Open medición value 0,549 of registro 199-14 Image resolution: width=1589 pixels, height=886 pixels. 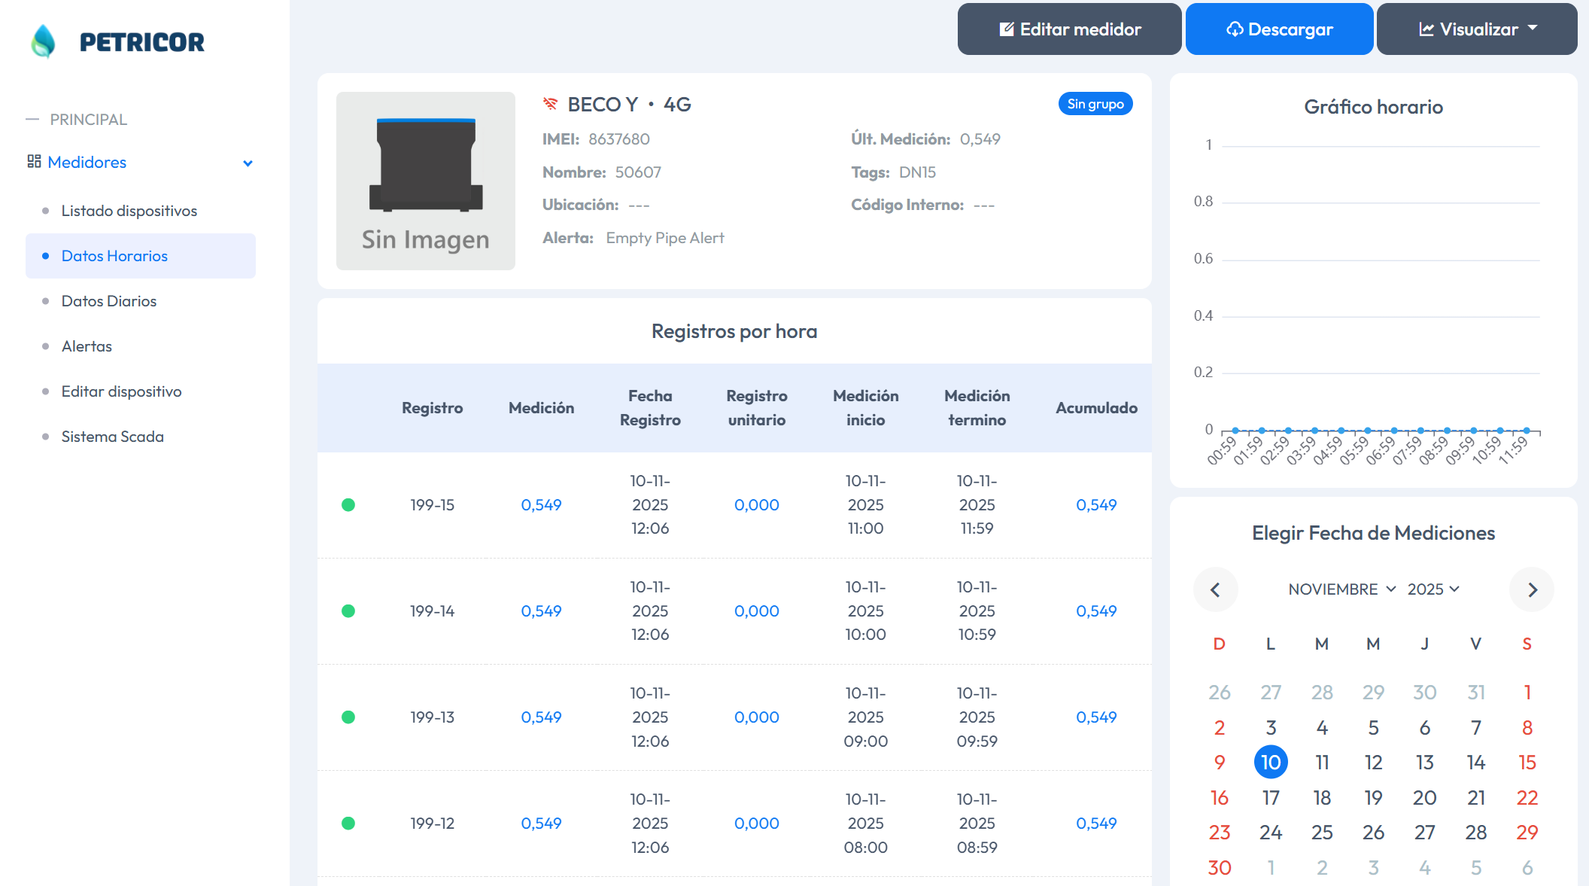pos(541,611)
